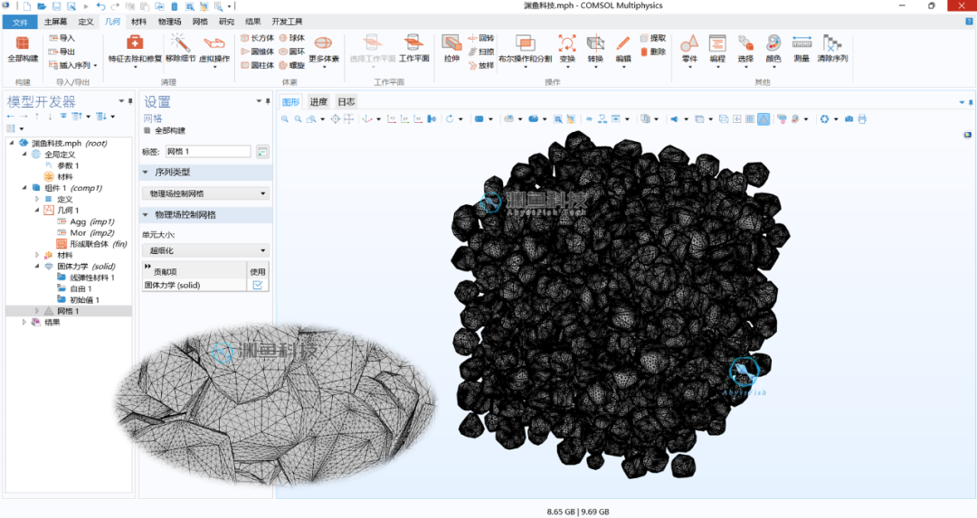
Task: Click the 导出 (Export) geometry button
Action: tap(62, 52)
